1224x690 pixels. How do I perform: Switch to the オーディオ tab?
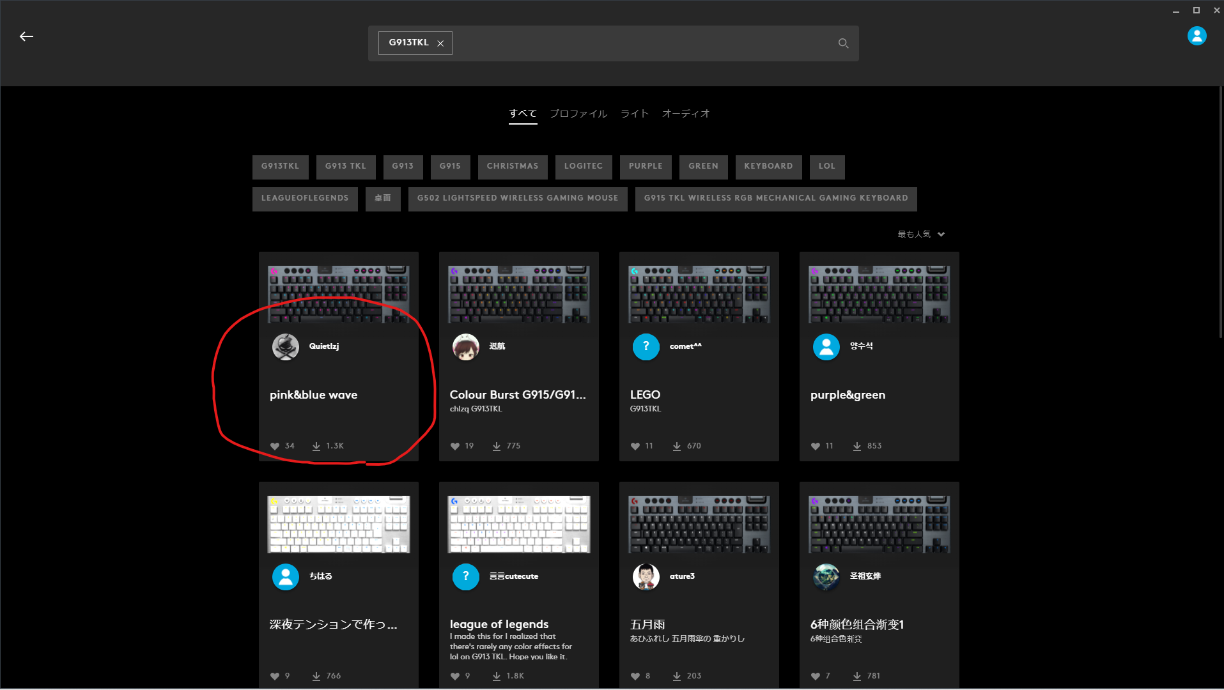[x=686, y=113]
